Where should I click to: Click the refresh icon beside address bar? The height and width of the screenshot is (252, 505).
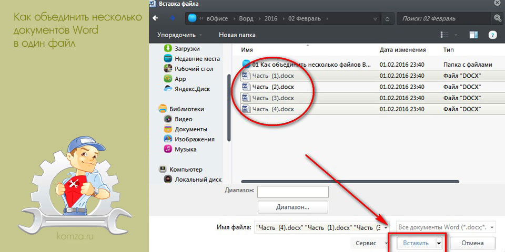(388, 19)
